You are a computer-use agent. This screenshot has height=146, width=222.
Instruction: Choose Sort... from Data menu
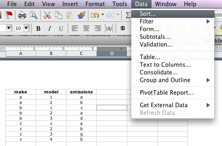coord(173,14)
